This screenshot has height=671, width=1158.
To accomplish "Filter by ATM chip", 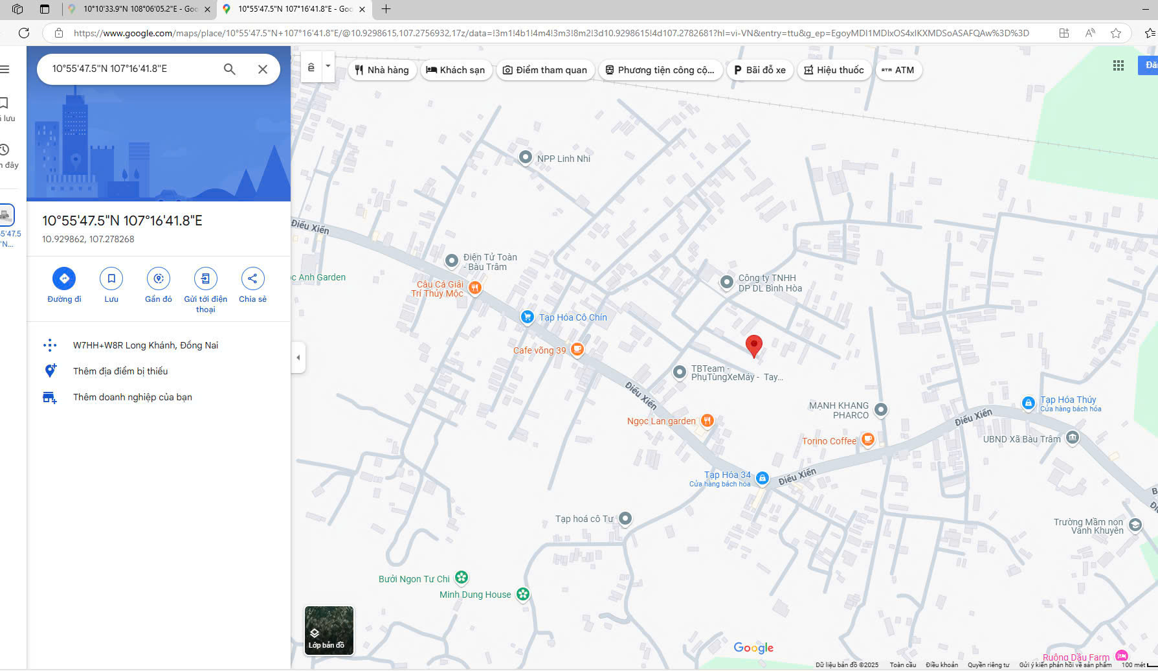I will pyautogui.click(x=898, y=70).
